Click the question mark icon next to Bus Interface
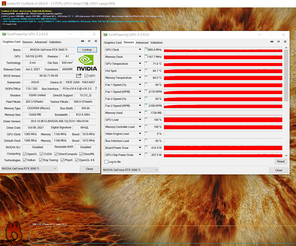 tap(96, 89)
